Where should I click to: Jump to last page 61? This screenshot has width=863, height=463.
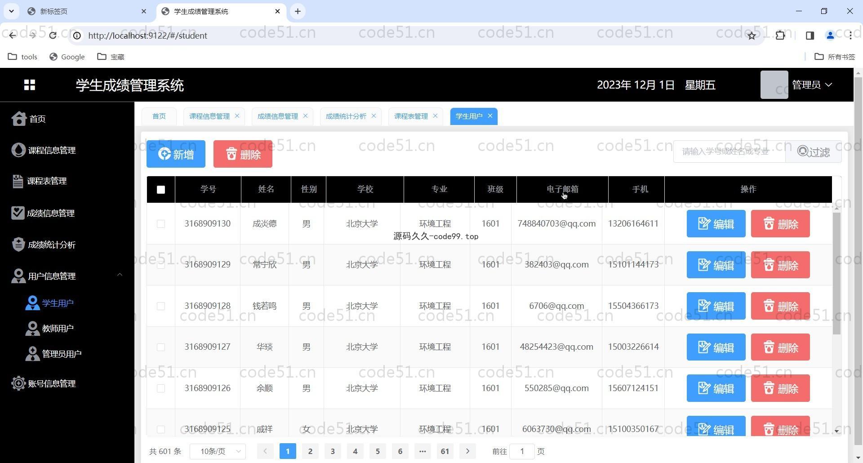[x=445, y=451]
